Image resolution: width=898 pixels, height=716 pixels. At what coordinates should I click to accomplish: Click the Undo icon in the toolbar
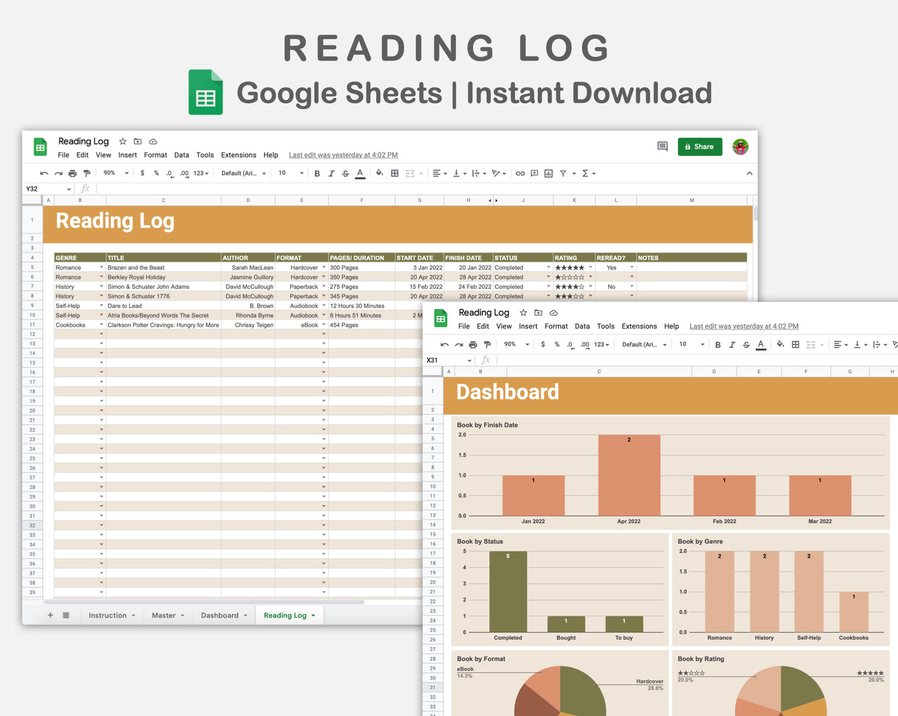click(x=43, y=173)
